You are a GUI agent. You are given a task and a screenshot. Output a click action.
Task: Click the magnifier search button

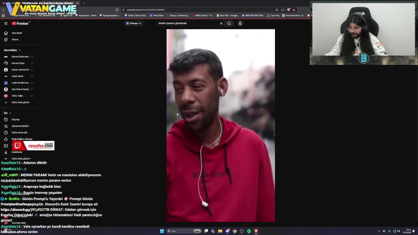pyautogui.click(x=229, y=23)
